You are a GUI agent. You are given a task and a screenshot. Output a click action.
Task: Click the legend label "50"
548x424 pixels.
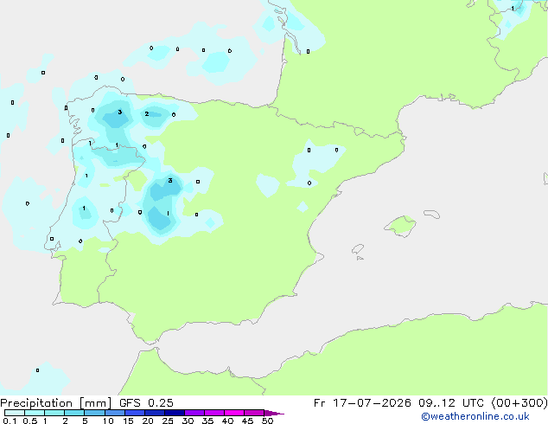[x=267, y=421]
